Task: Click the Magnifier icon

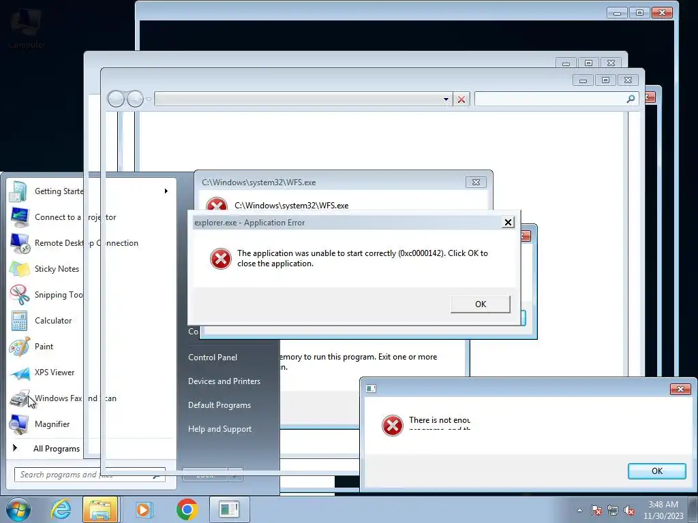Action: (19, 424)
